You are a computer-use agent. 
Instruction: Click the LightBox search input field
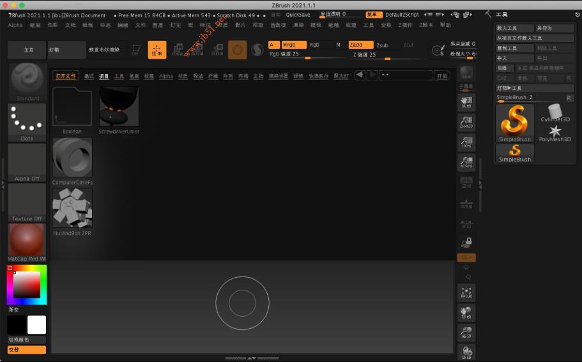pyautogui.click(x=406, y=75)
